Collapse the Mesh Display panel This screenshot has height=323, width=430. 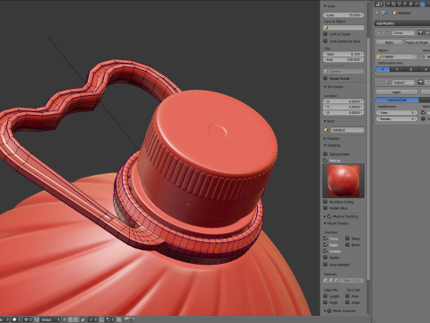click(325, 223)
